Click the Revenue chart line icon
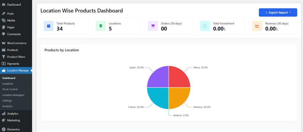 257,26
